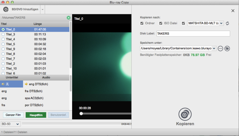Viewport: 239px width, 136px height.
Task: Open the BD/DVD hinzufügen dropdown arrow
Action: click(x=42, y=9)
